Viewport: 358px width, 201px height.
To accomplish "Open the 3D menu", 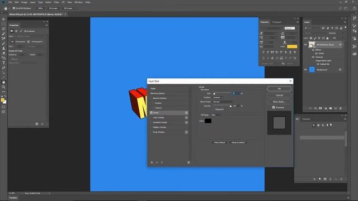I will coord(63,2).
